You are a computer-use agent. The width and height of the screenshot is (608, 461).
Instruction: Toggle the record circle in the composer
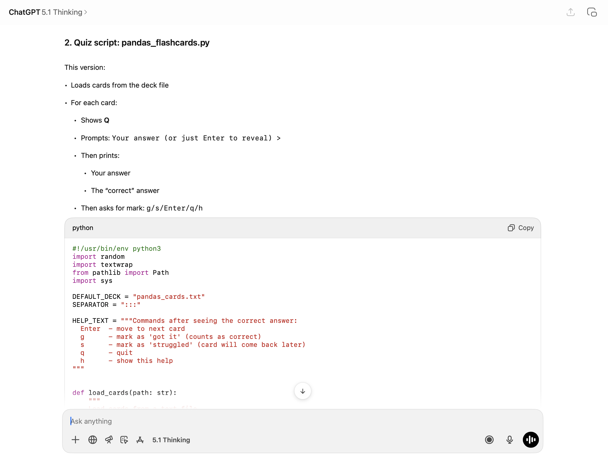point(489,440)
